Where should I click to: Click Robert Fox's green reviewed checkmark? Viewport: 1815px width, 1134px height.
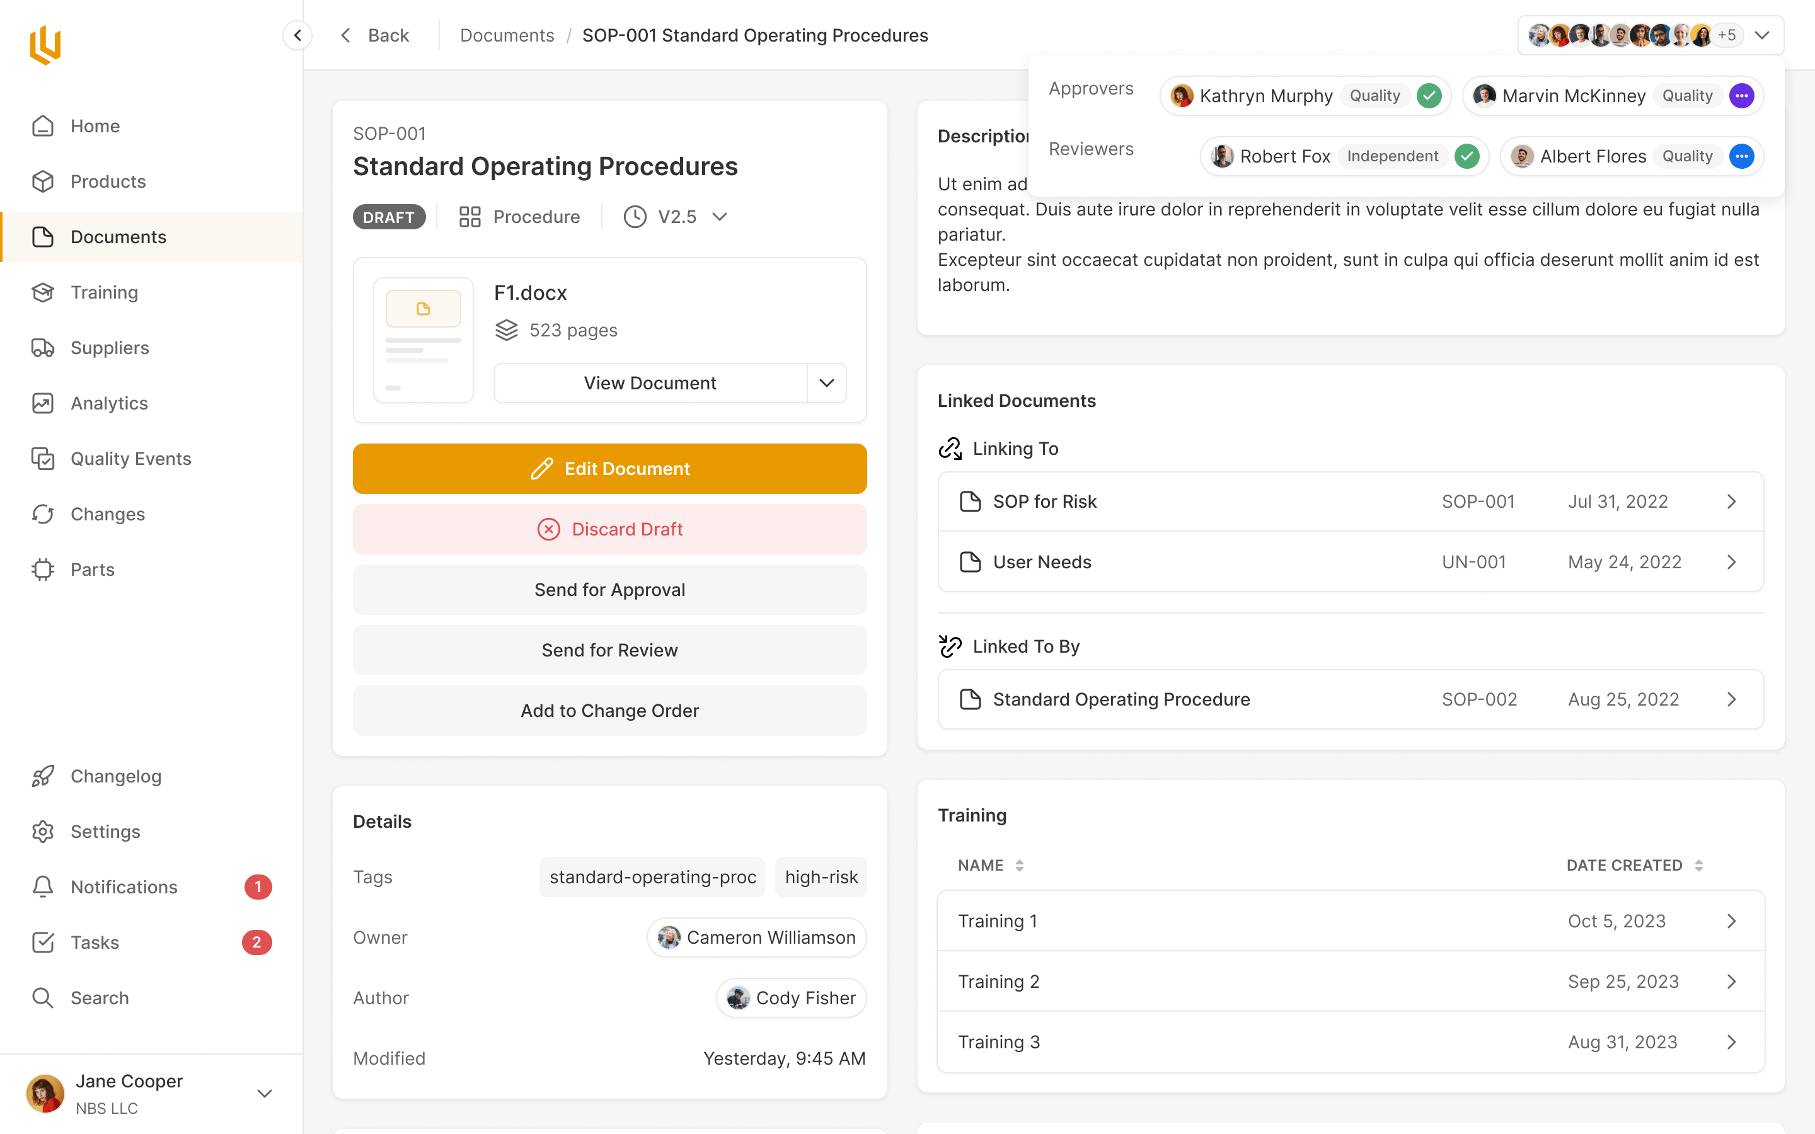pos(1466,156)
